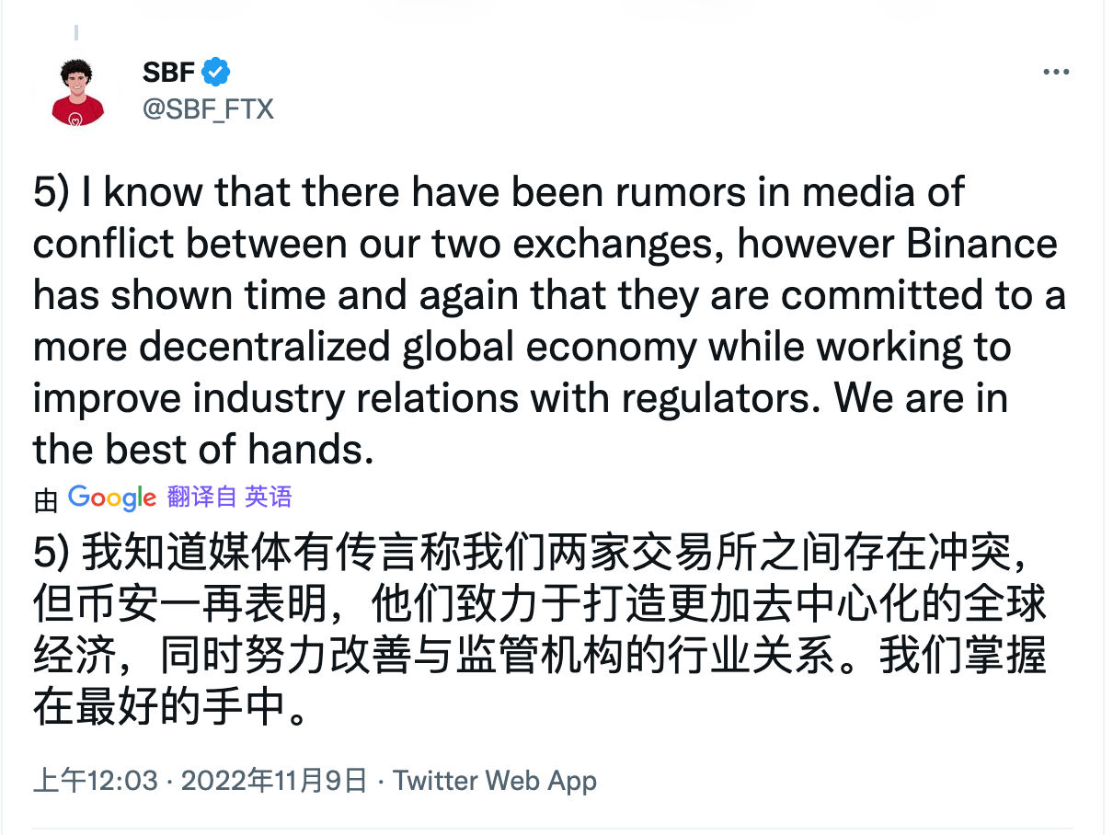
Task: Click the thread connector line above avatar
Action: pyautogui.click(x=76, y=33)
